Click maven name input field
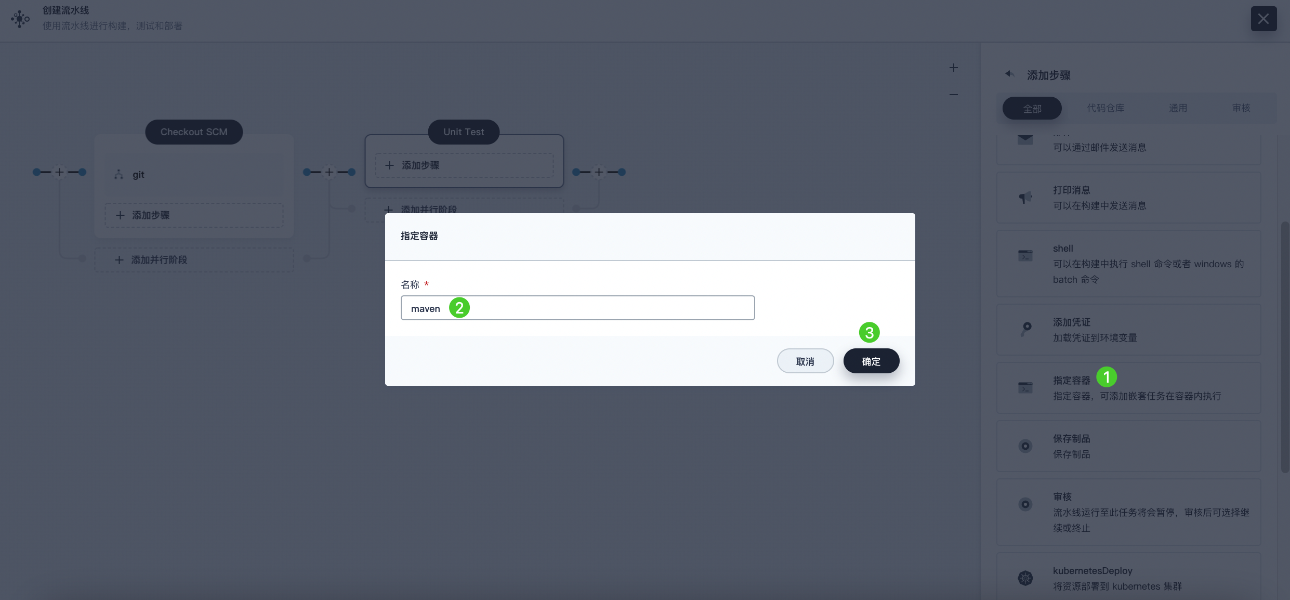This screenshot has width=1290, height=600. (577, 307)
